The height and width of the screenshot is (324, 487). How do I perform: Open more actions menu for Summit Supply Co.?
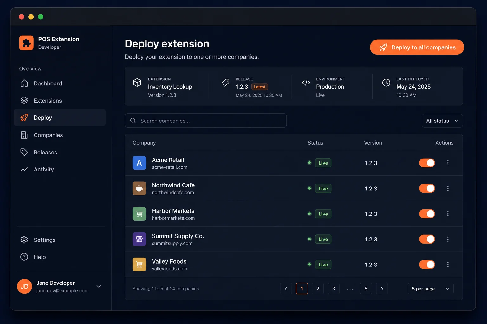(x=448, y=239)
